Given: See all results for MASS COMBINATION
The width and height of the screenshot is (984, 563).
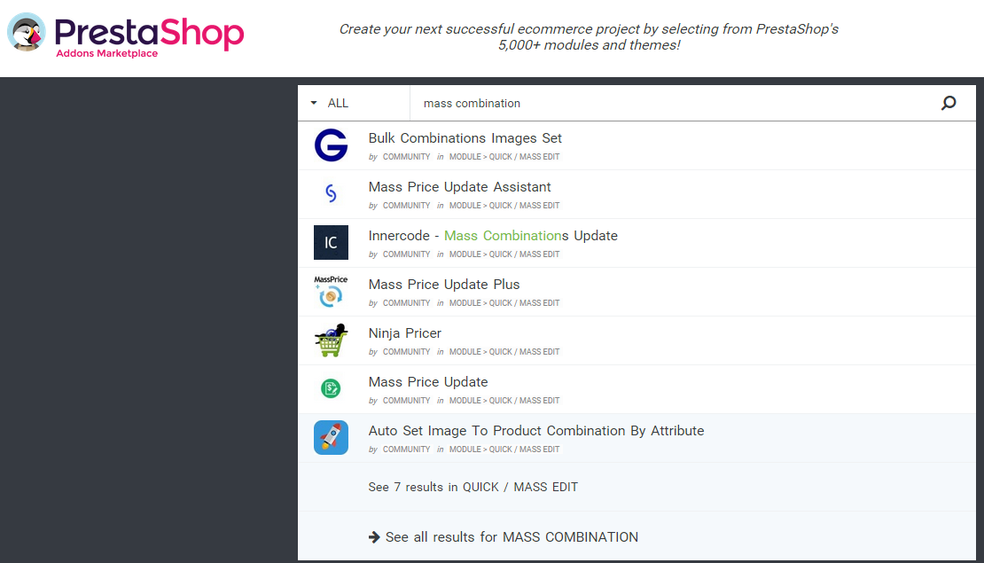Looking at the screenshot, I should pyautogui.click(x=512, y=537).
